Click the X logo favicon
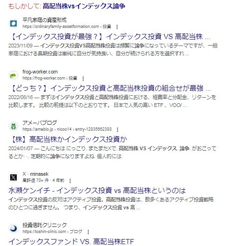 coord(13,178)
